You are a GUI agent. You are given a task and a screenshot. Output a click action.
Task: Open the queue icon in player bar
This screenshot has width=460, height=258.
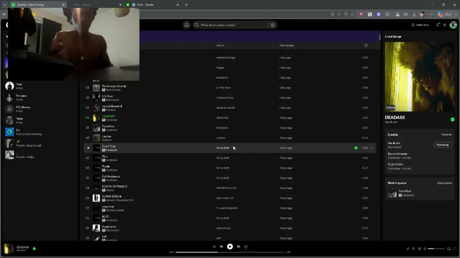point(413,249)
